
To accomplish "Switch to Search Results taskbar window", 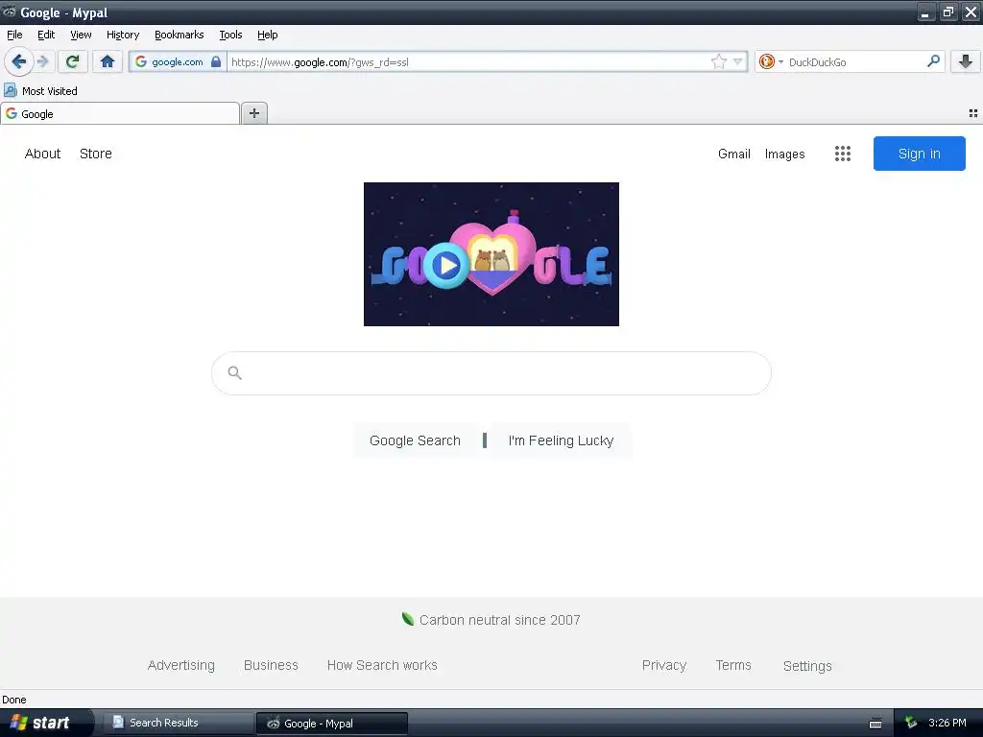I will 178,723.
